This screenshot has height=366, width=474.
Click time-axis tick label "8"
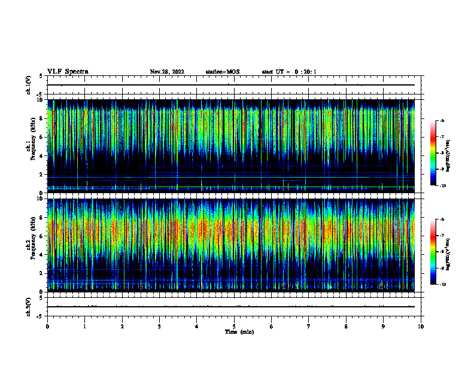[x=346, y=327]
